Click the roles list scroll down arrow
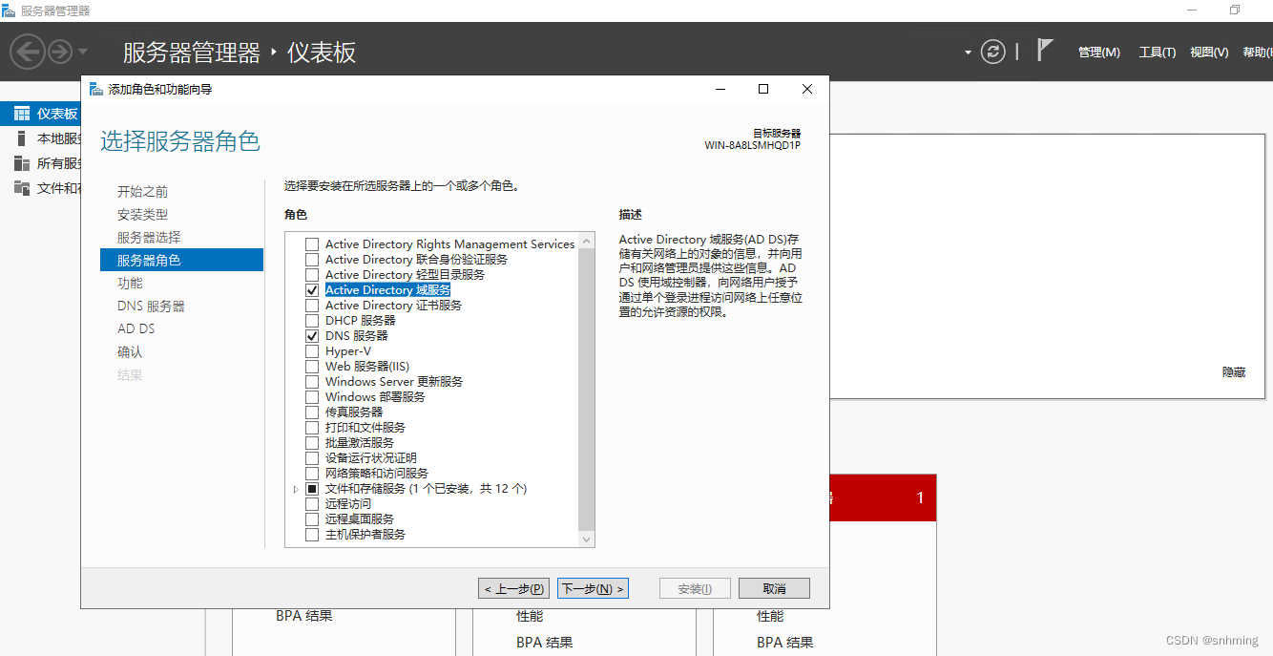The width and height of the screenshot is (1273, 656). [x=586, y=540]
